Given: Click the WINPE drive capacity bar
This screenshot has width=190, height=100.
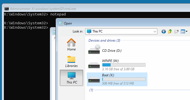Looking at the screenshot, I should 124,65.
